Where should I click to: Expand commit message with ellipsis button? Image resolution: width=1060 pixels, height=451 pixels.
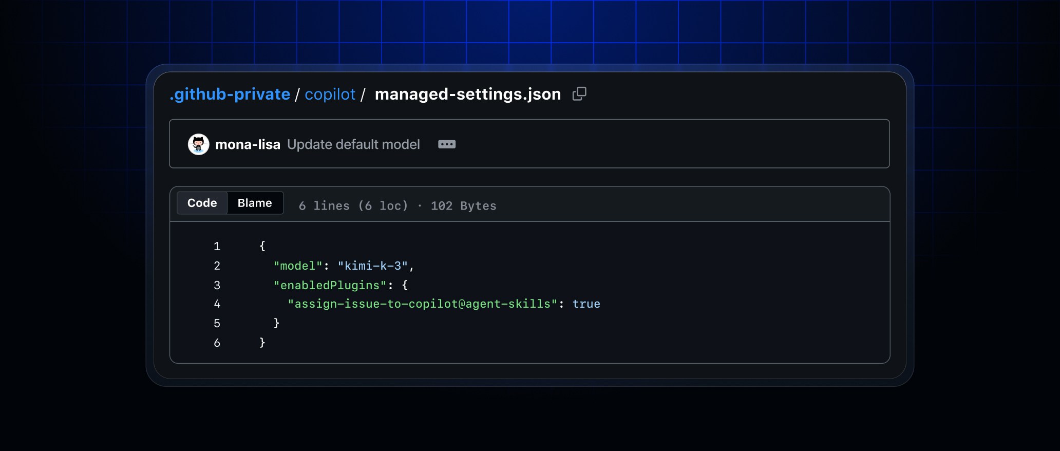pos(447,144)
